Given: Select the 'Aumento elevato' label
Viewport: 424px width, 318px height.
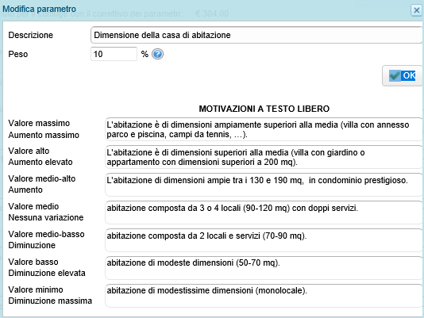Looking at the screenshot, I should tap(40, 162).
